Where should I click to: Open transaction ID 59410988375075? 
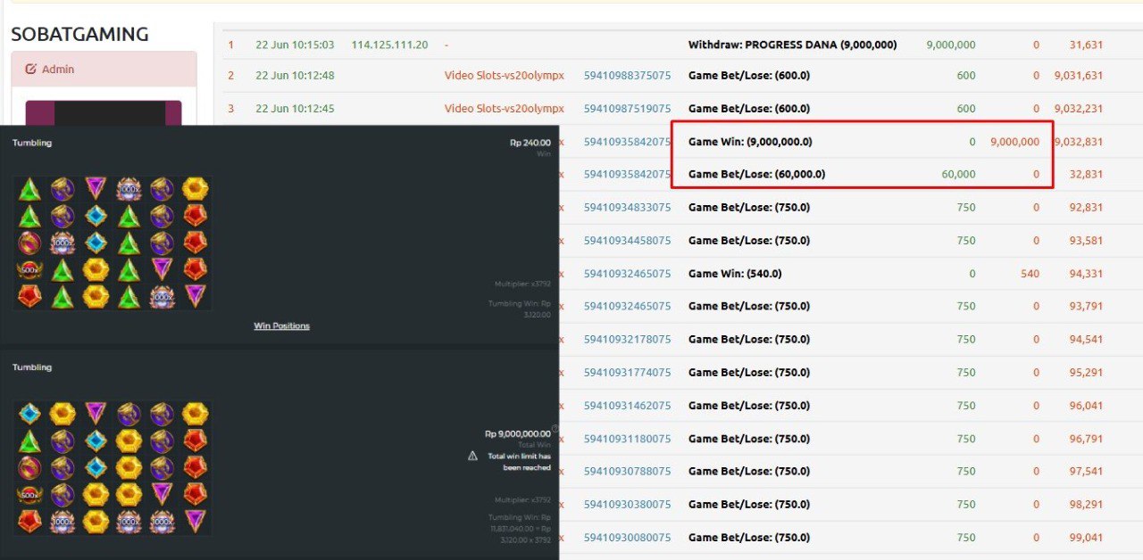click(x=627, y=76)
